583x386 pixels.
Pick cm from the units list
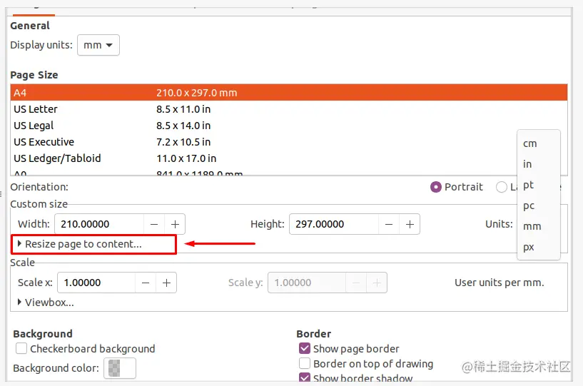click(538, 143)
